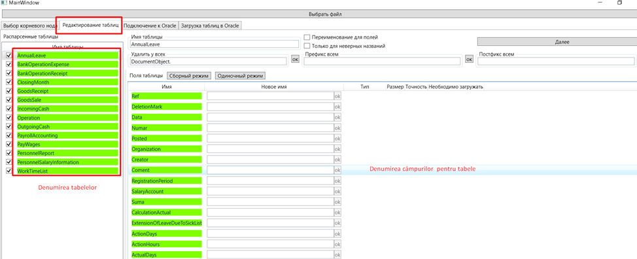Click ok button in CalculationActual row
637x259 pixels.
pos(337,213)
